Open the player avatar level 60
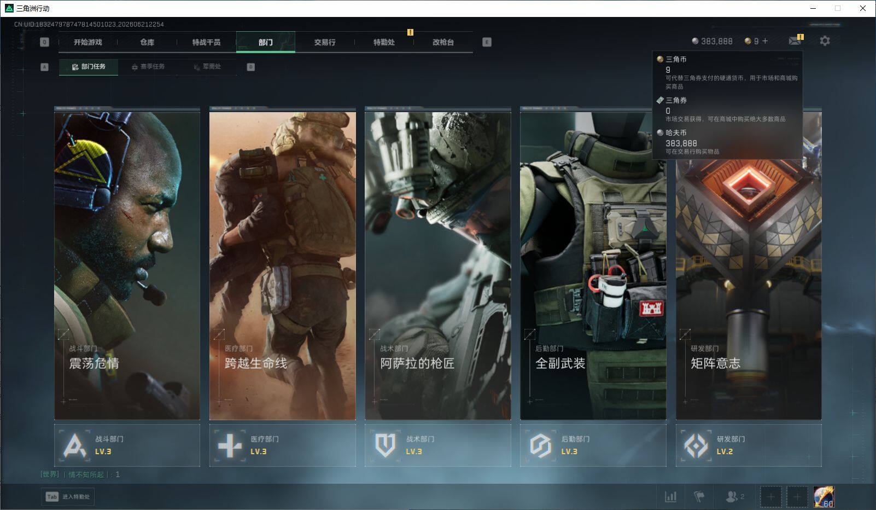876x510 pixels. pos(824,497)
